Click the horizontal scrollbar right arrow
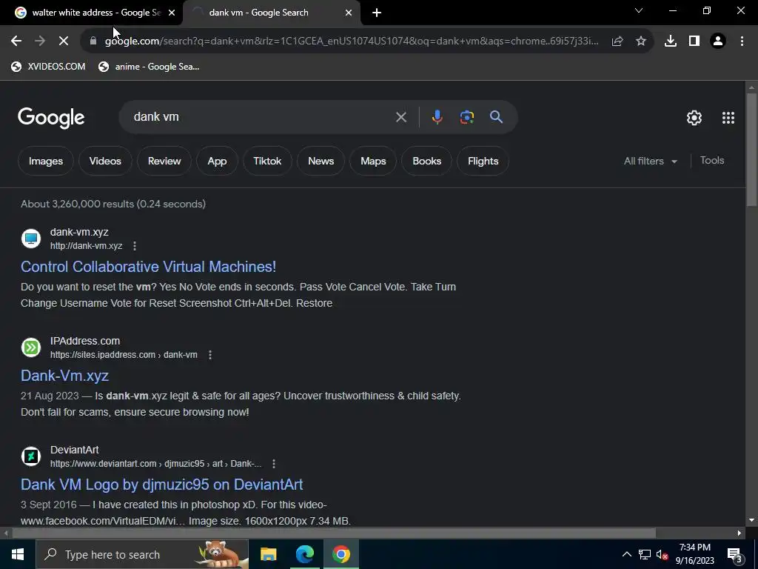 (x=739, y=533)
